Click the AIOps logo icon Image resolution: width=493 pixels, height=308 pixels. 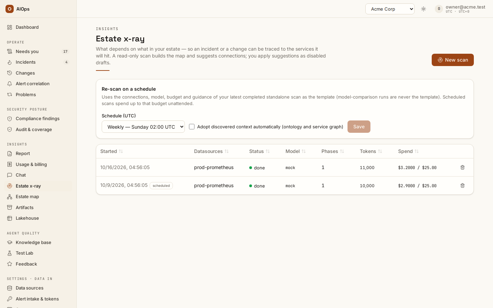pyautogui.click(x=10, y=9)
